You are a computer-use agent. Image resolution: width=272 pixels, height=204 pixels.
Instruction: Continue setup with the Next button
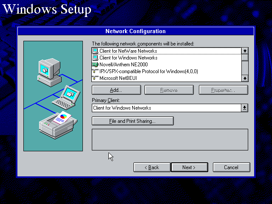pyautogui.click(x=190, y=167)
